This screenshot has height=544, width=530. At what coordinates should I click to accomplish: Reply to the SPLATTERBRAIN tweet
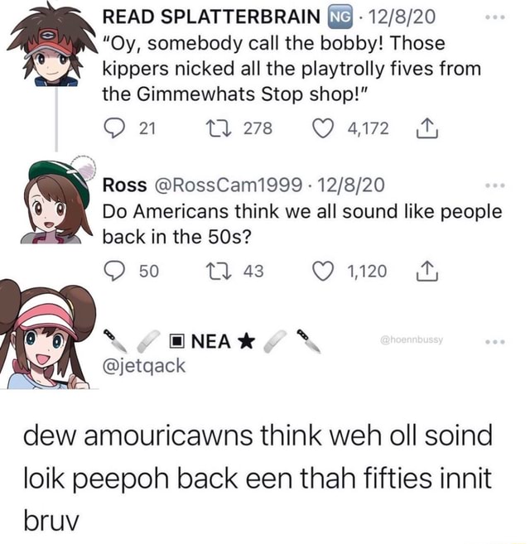point(114,128)
